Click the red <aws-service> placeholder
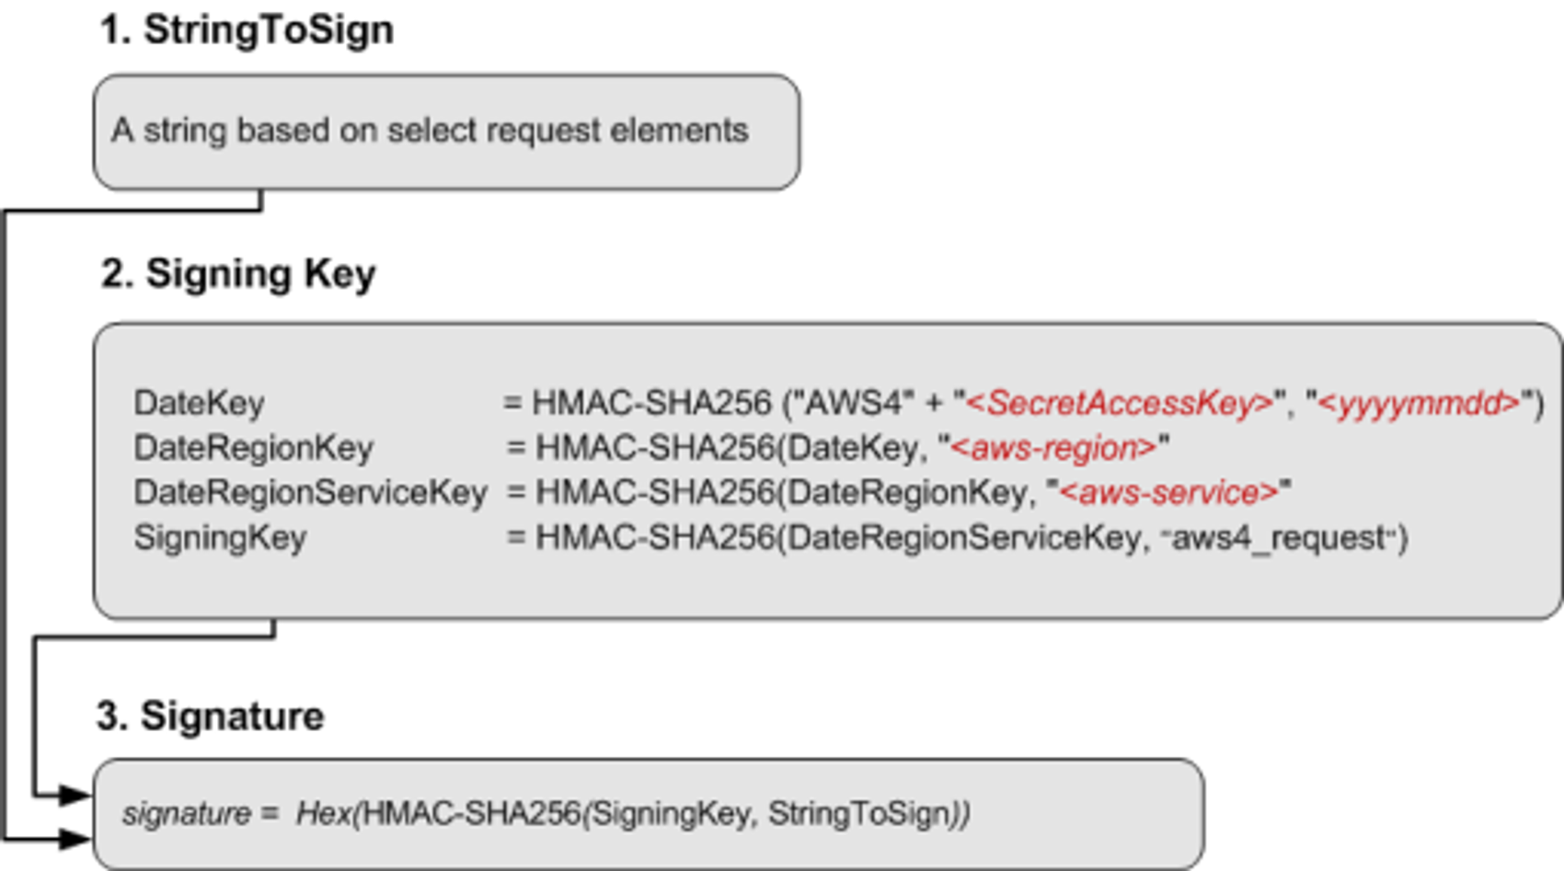Image resolution: width=1564 pixels, height=871 pixels. 1168,492
